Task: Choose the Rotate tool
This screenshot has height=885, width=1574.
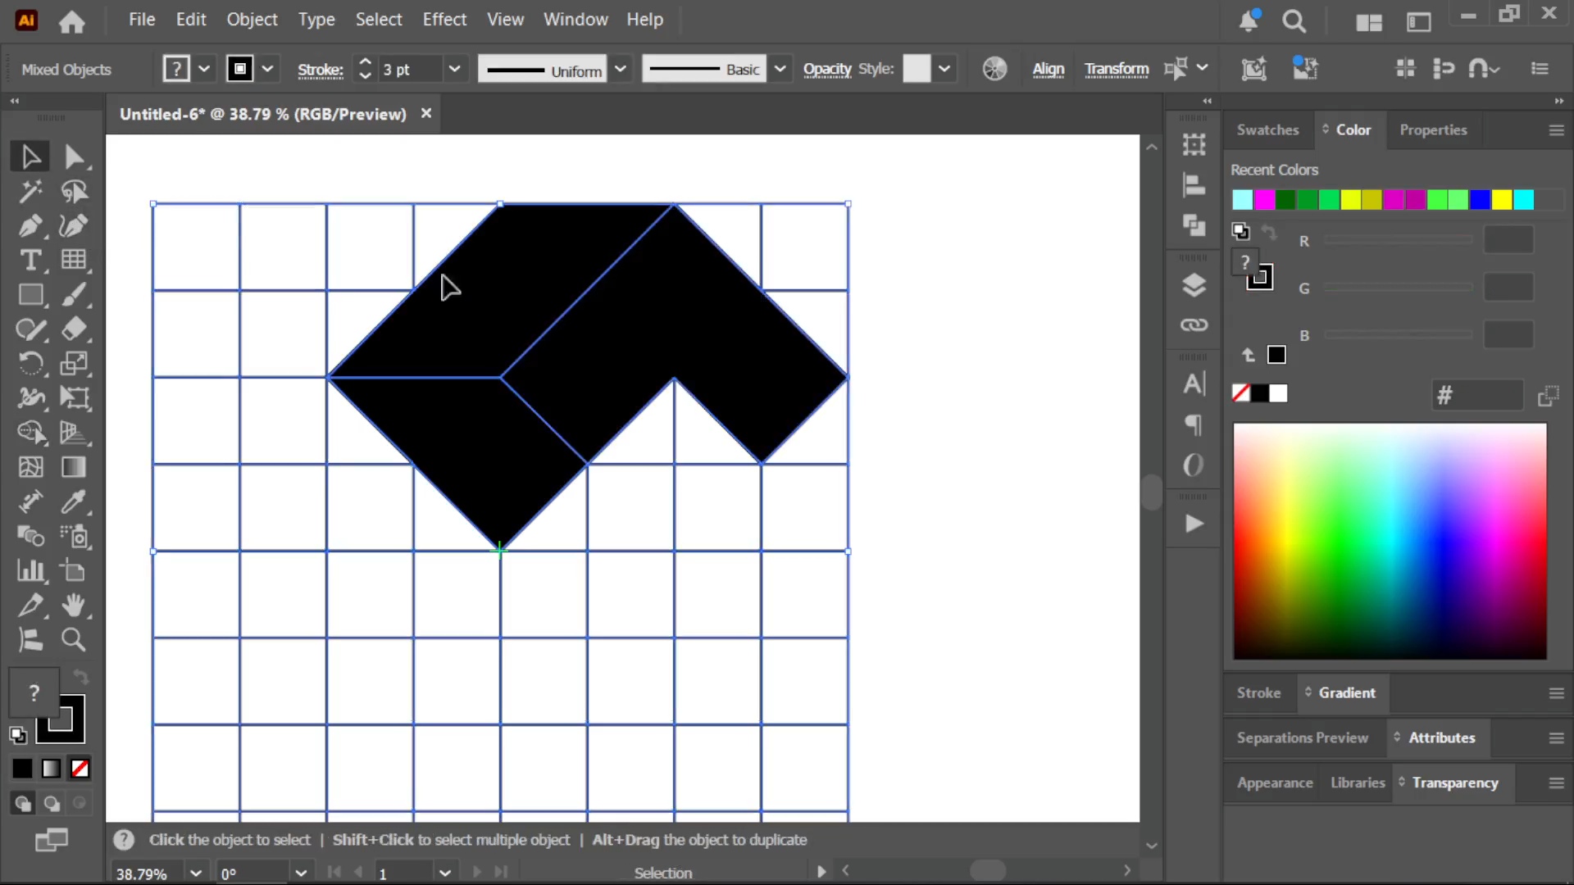Action: pos(30,364)
